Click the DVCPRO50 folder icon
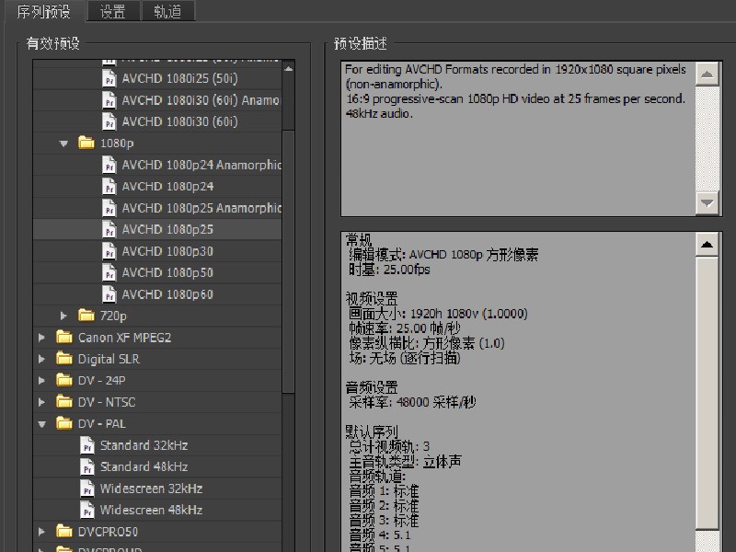The height and width of the screenshot is (552, 736). [63, 532]
